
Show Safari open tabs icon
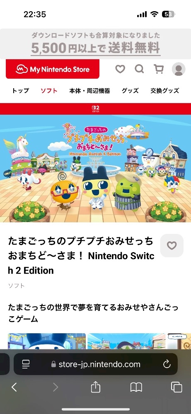176,388
